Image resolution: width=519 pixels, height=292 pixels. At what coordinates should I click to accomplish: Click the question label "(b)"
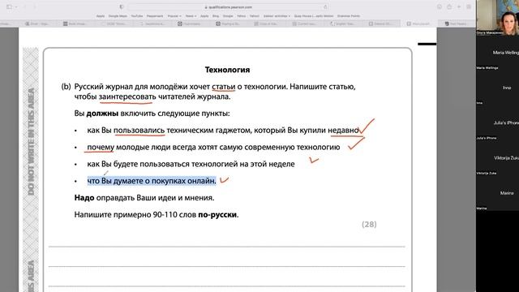(x=66, y=87)
